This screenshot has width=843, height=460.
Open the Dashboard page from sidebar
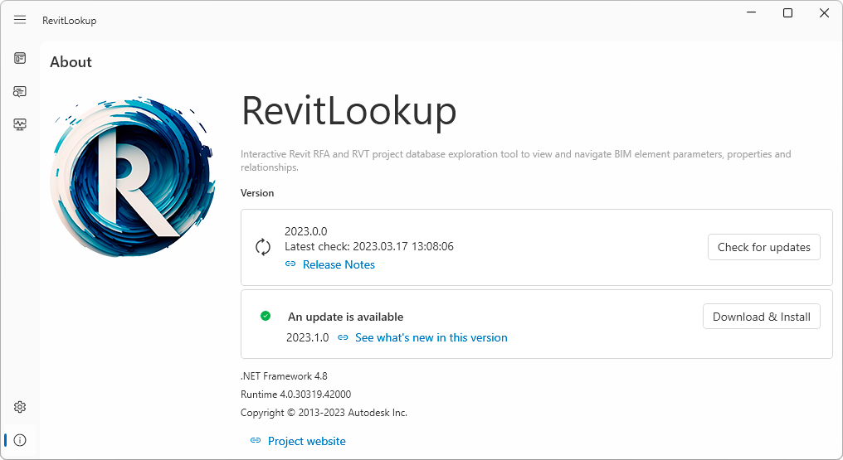pos(20,58)
